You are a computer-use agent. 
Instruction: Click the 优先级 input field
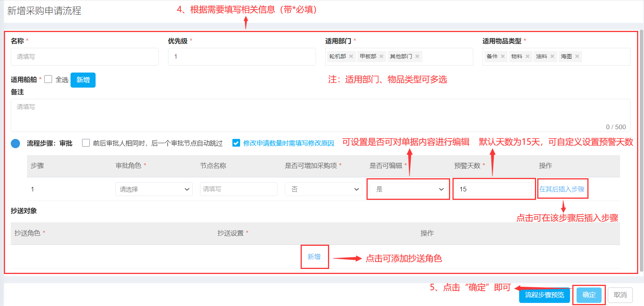point(242,57)
